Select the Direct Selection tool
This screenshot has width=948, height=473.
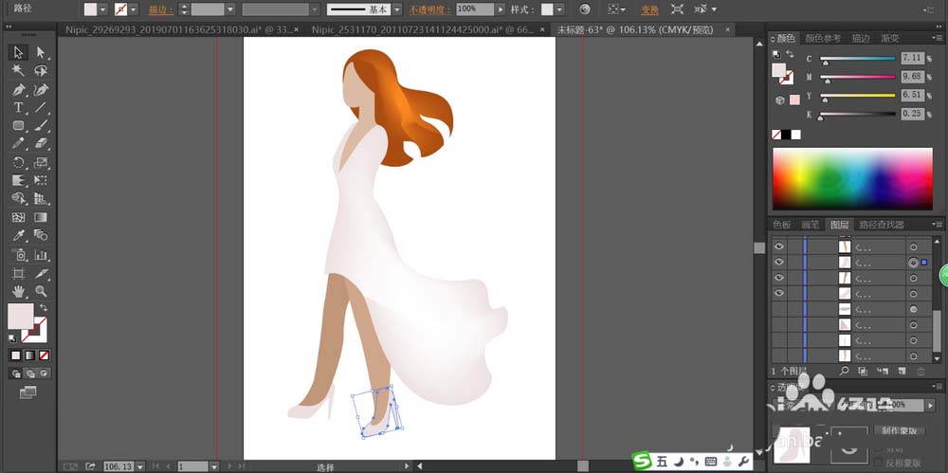tap(41, 53)
